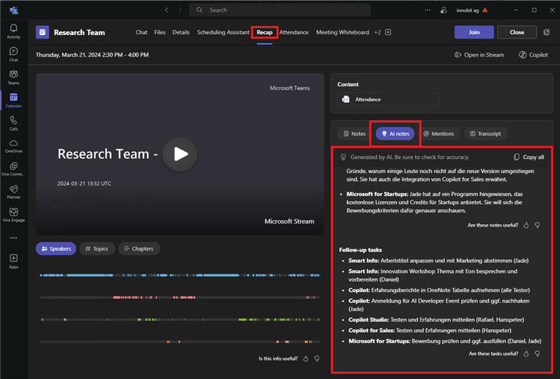The image size is (560, 379).
Task: Open OneDrive in the sidebar
Action: tap(13, 146)
